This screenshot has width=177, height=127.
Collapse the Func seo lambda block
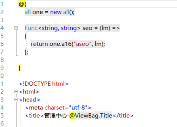pyautogui.click(x=16, y=28)
